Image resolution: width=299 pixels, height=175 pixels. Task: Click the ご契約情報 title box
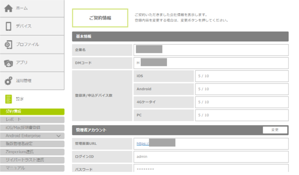100,18
